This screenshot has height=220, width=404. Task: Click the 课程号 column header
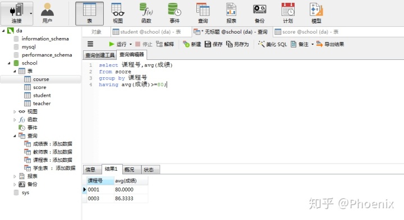tap(100, 181)
